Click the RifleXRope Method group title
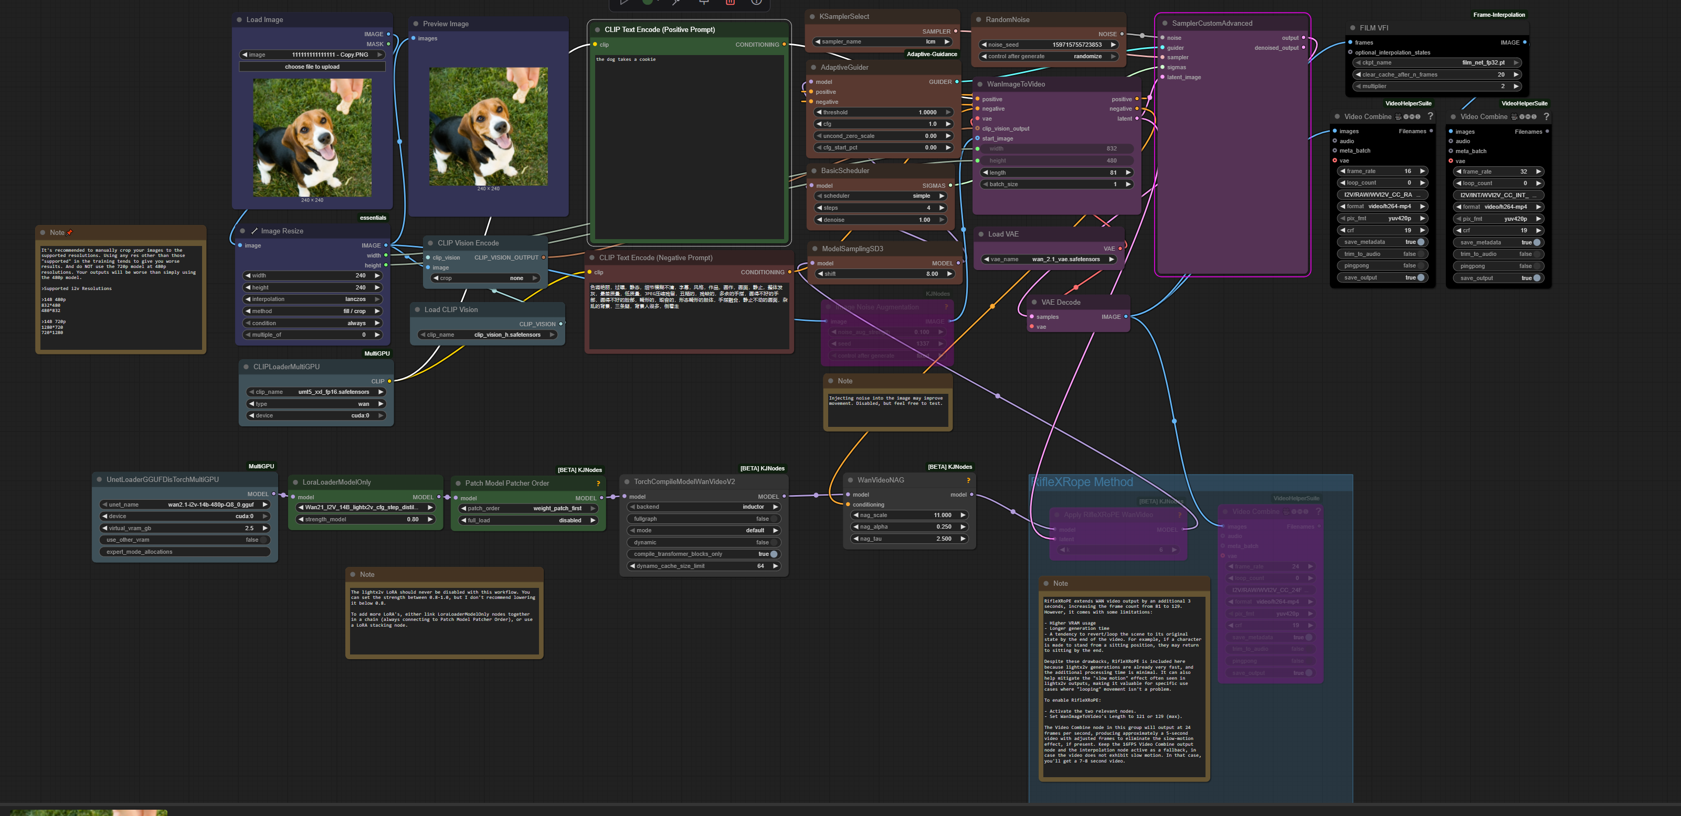Viewport: 1681px width, 816px height. coord(1082,482)
